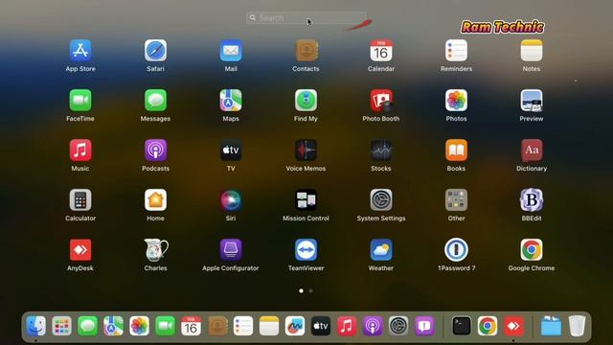Open the blue folder stack in the Dock
Screen dimensions: 613x345
tap(551, 326)
